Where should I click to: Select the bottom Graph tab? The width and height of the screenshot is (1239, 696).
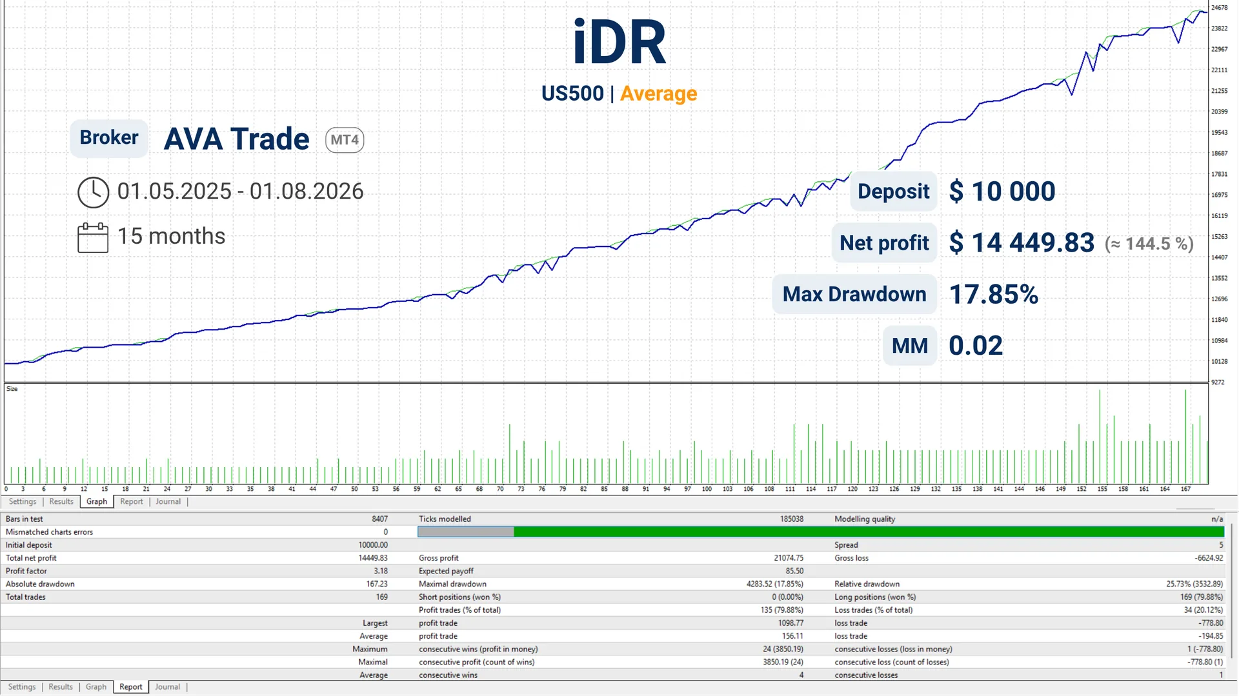pos(96,687)
